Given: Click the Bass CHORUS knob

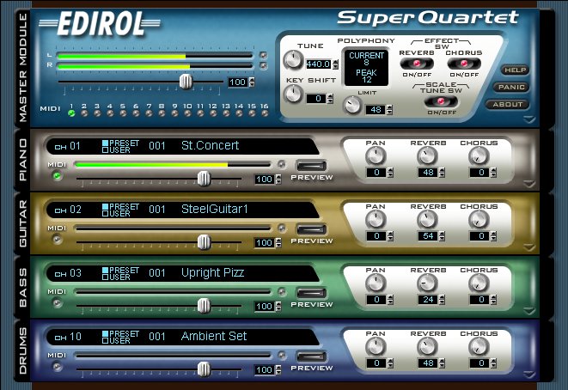Looking at the screenshot, I should coord(479,283).
